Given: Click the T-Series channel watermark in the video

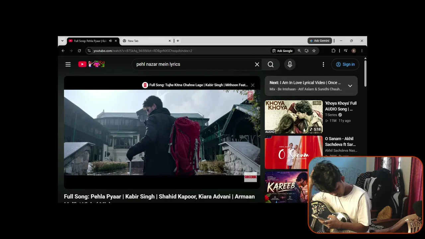Looking at the screenshot, I should point(250,96).
